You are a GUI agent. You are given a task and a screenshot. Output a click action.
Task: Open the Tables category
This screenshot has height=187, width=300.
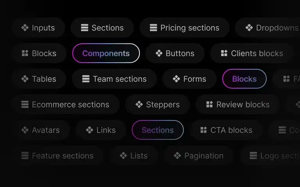tap(39, 79)
